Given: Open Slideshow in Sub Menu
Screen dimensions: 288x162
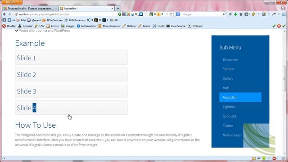Looking at the screenshot, I should [x=230, y=59].
